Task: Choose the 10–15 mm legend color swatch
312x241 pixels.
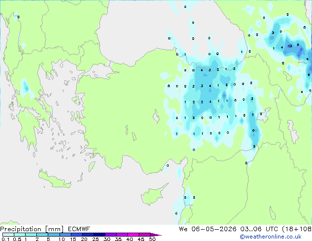Action: pos(65,235)
